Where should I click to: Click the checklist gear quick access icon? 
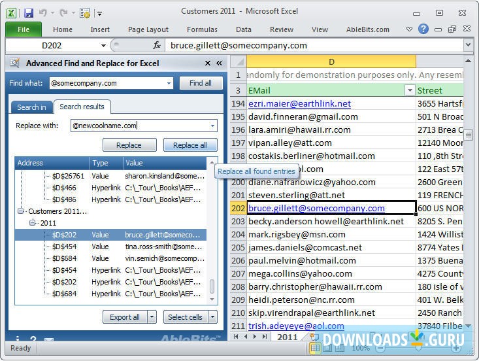pyautogui.click(x=84, y=13)
